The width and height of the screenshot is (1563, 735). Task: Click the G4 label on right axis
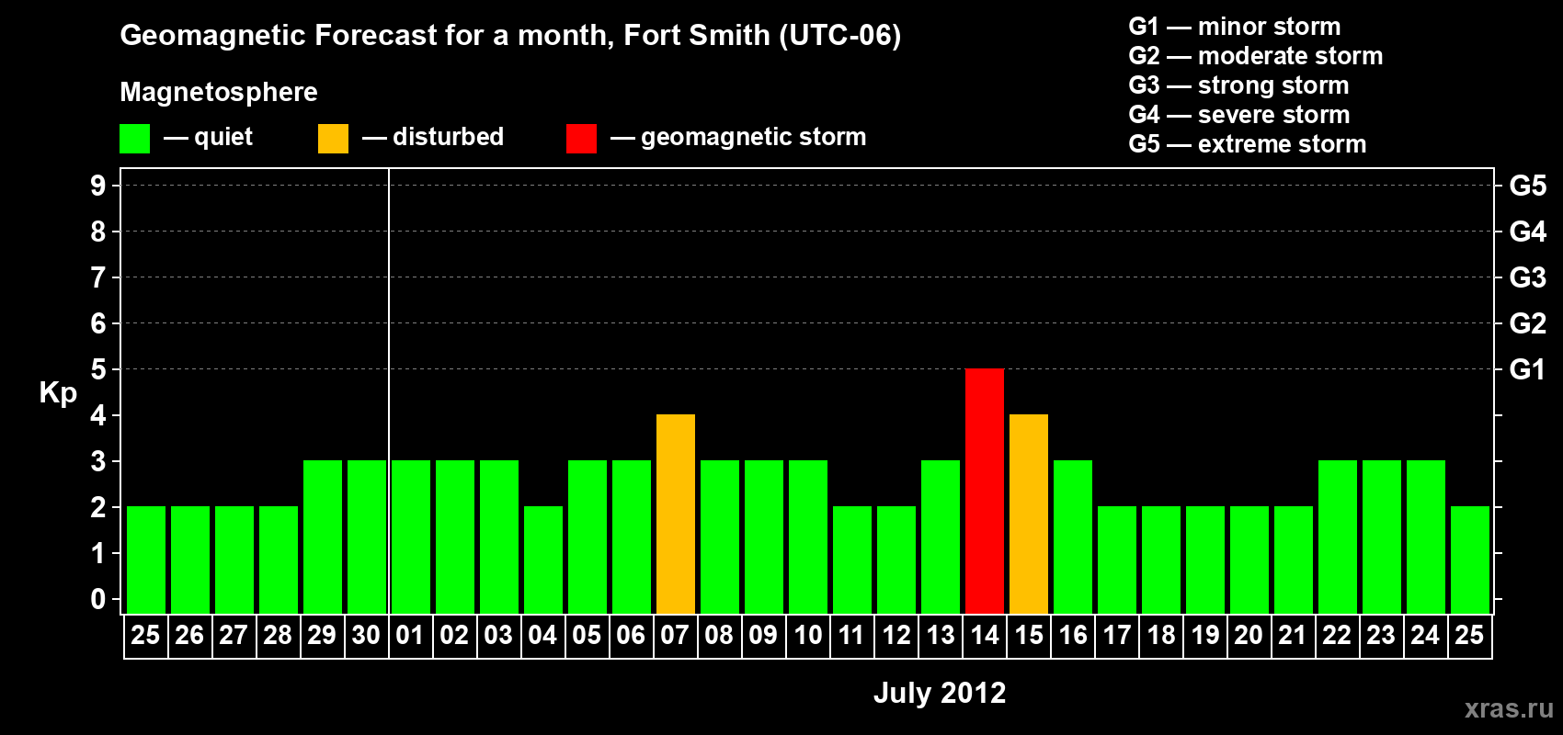(1527, 232)
